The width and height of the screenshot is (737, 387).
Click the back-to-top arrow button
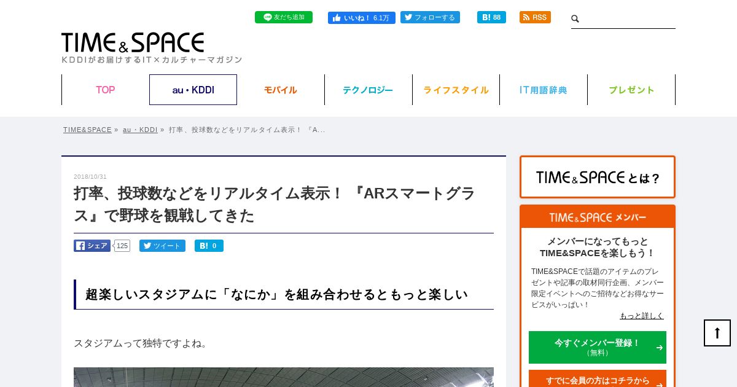pyautogui.click(x=717, y=333)
